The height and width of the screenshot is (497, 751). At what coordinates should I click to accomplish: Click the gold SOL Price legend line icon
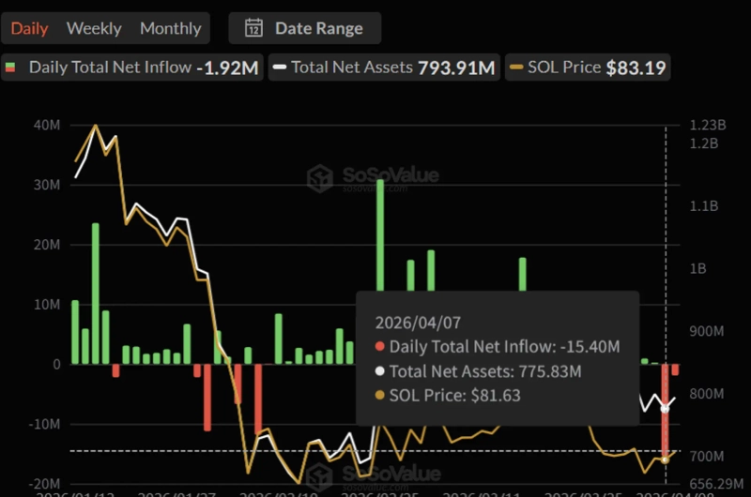[516, 68]
